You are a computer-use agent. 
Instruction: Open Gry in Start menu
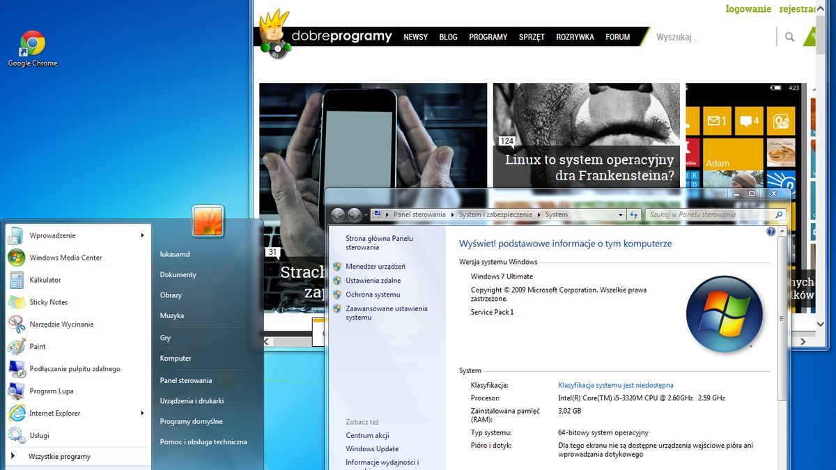click(165, 338)
